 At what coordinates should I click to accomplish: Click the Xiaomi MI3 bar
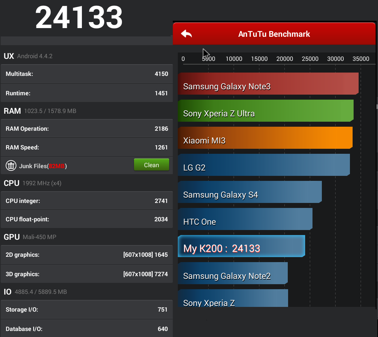coord(265,137)
